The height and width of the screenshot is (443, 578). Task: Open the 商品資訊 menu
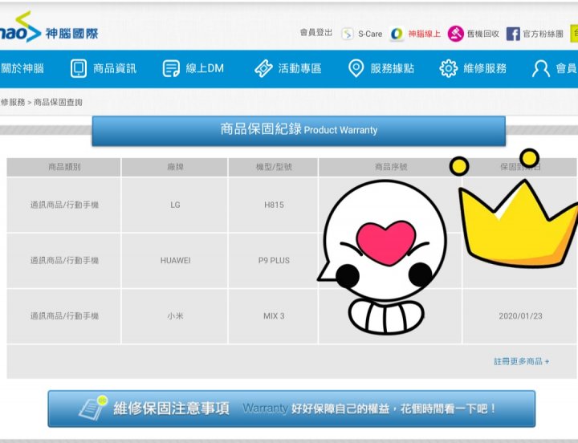pyautogui.click(x=115, y=68)
